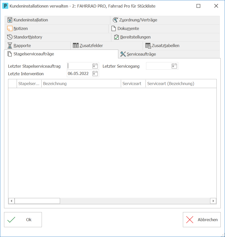This screenshot has width=225, height=237.
Task: Open calendar for Letzter Stapelserviceauftrag
Action: pos(95,66)
